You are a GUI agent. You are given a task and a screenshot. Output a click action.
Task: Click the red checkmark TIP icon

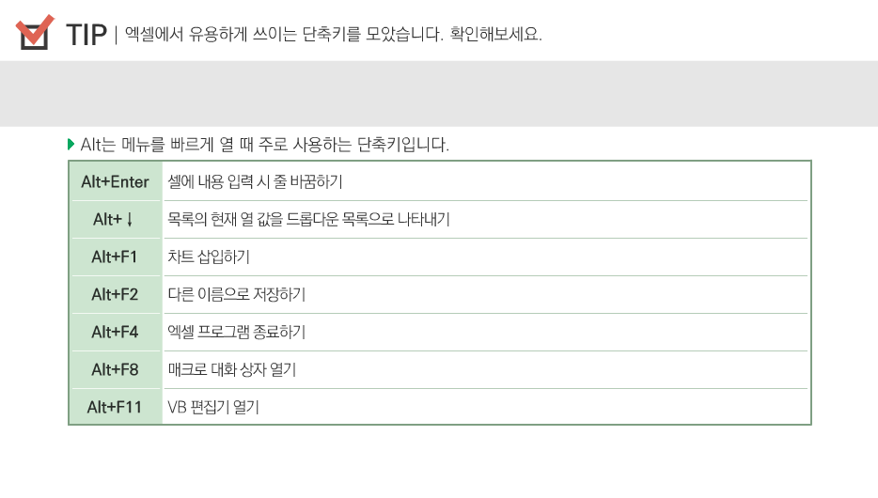click(x=34, y=32)
